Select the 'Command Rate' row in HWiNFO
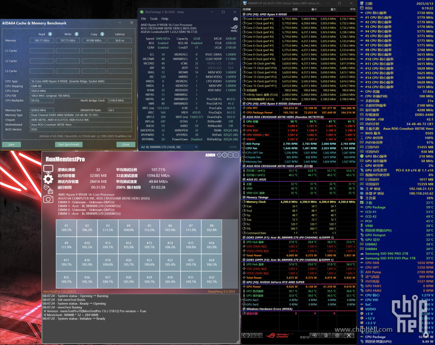 coord(299,233)
